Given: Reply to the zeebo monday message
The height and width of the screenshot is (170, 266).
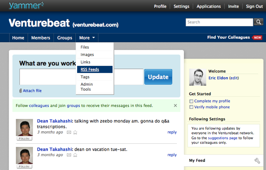Looking at the screenshot, I should pos(172,132).
